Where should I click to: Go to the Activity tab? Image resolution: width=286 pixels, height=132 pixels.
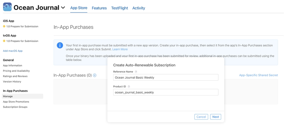pyautogui.click(x=139, y=8)
